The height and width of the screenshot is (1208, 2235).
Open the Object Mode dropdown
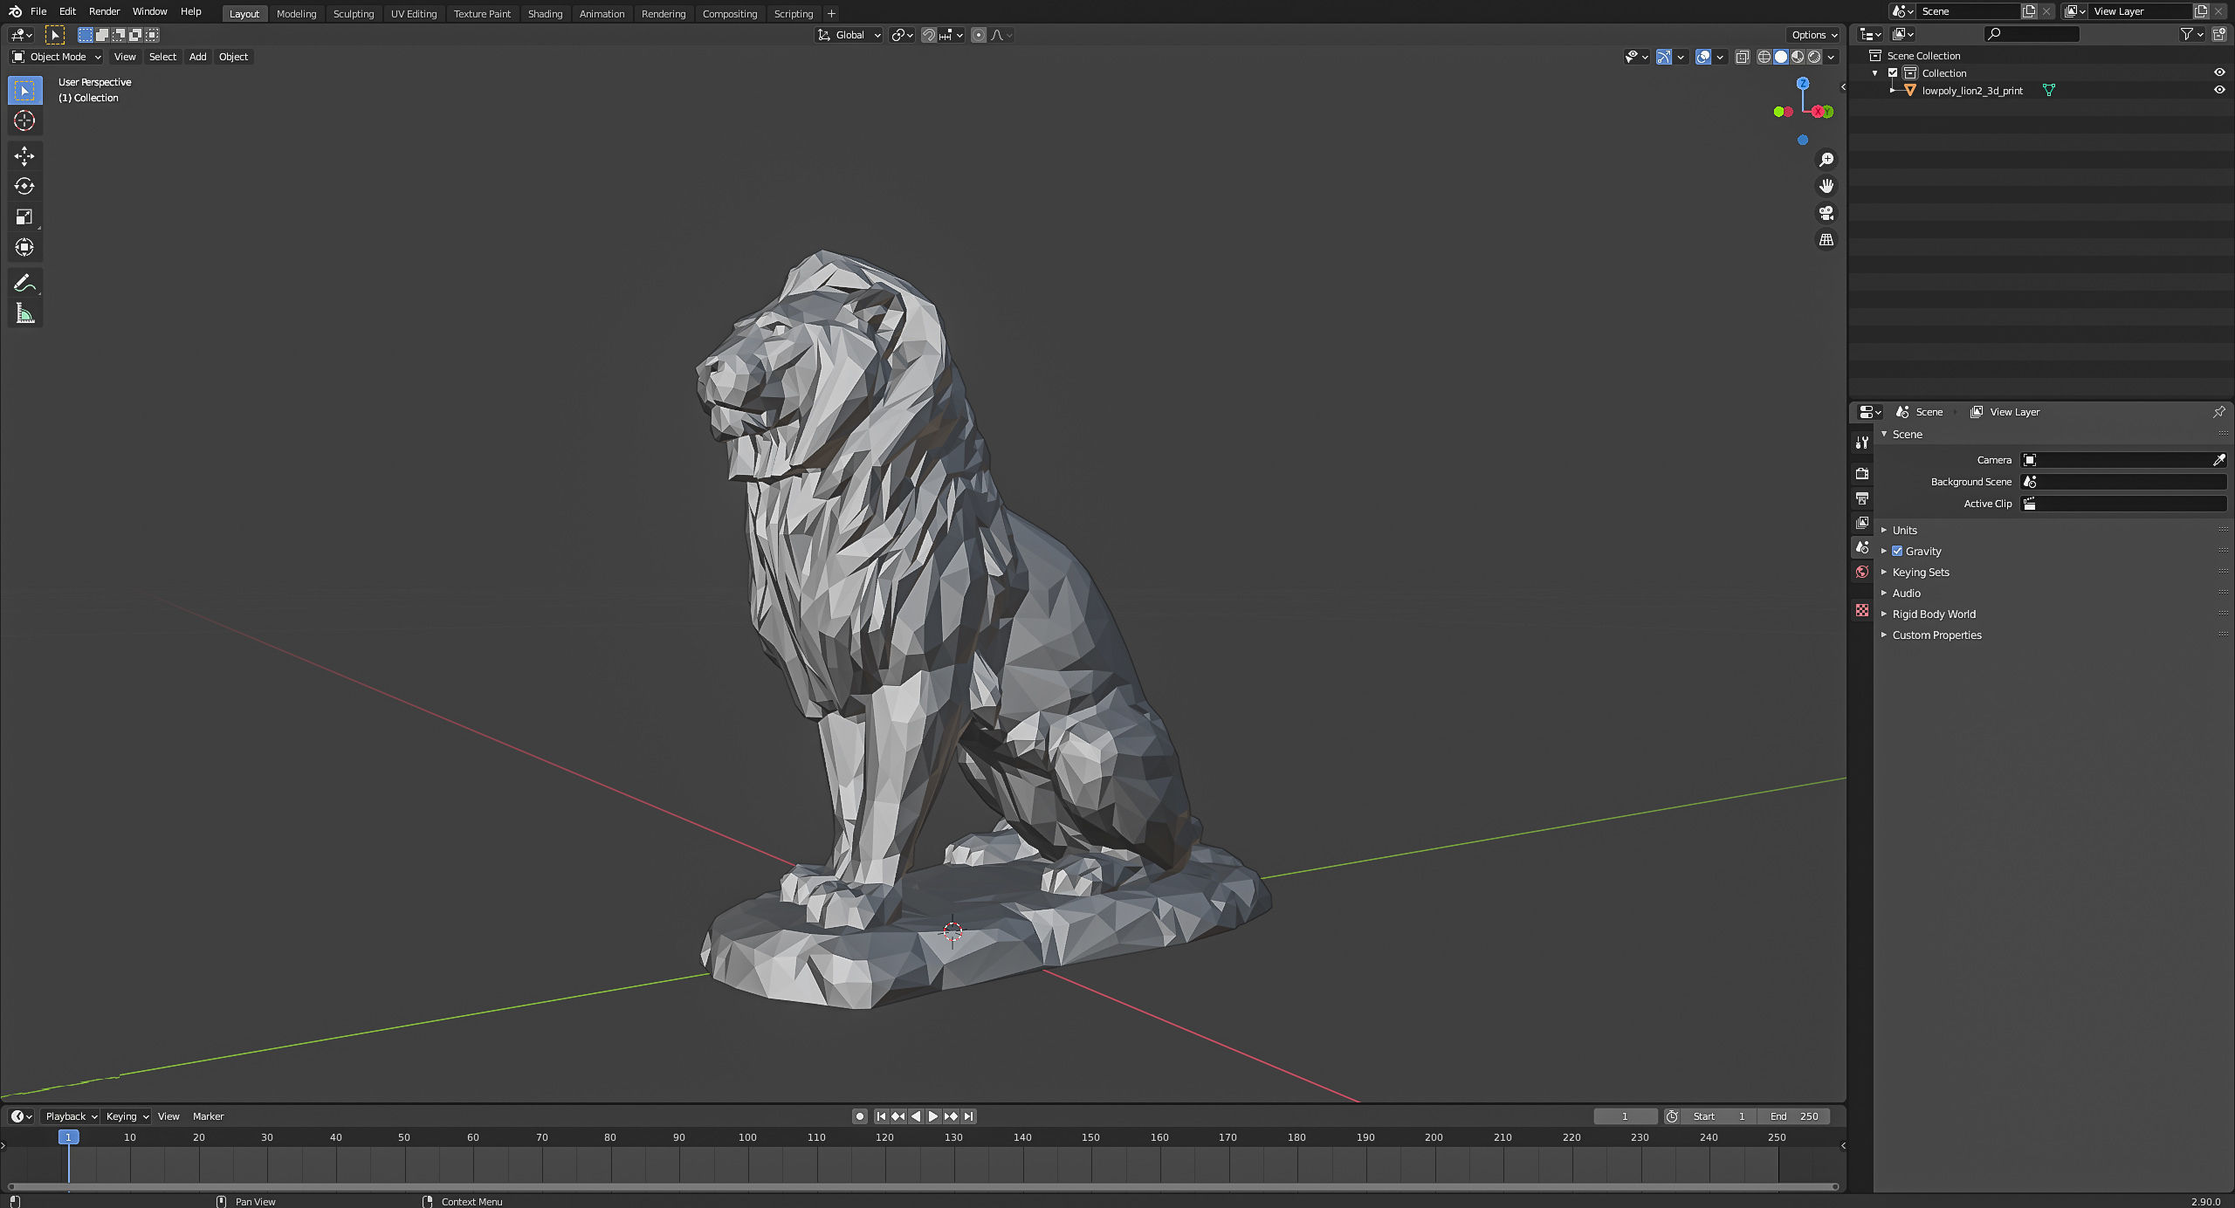[57, 57]
